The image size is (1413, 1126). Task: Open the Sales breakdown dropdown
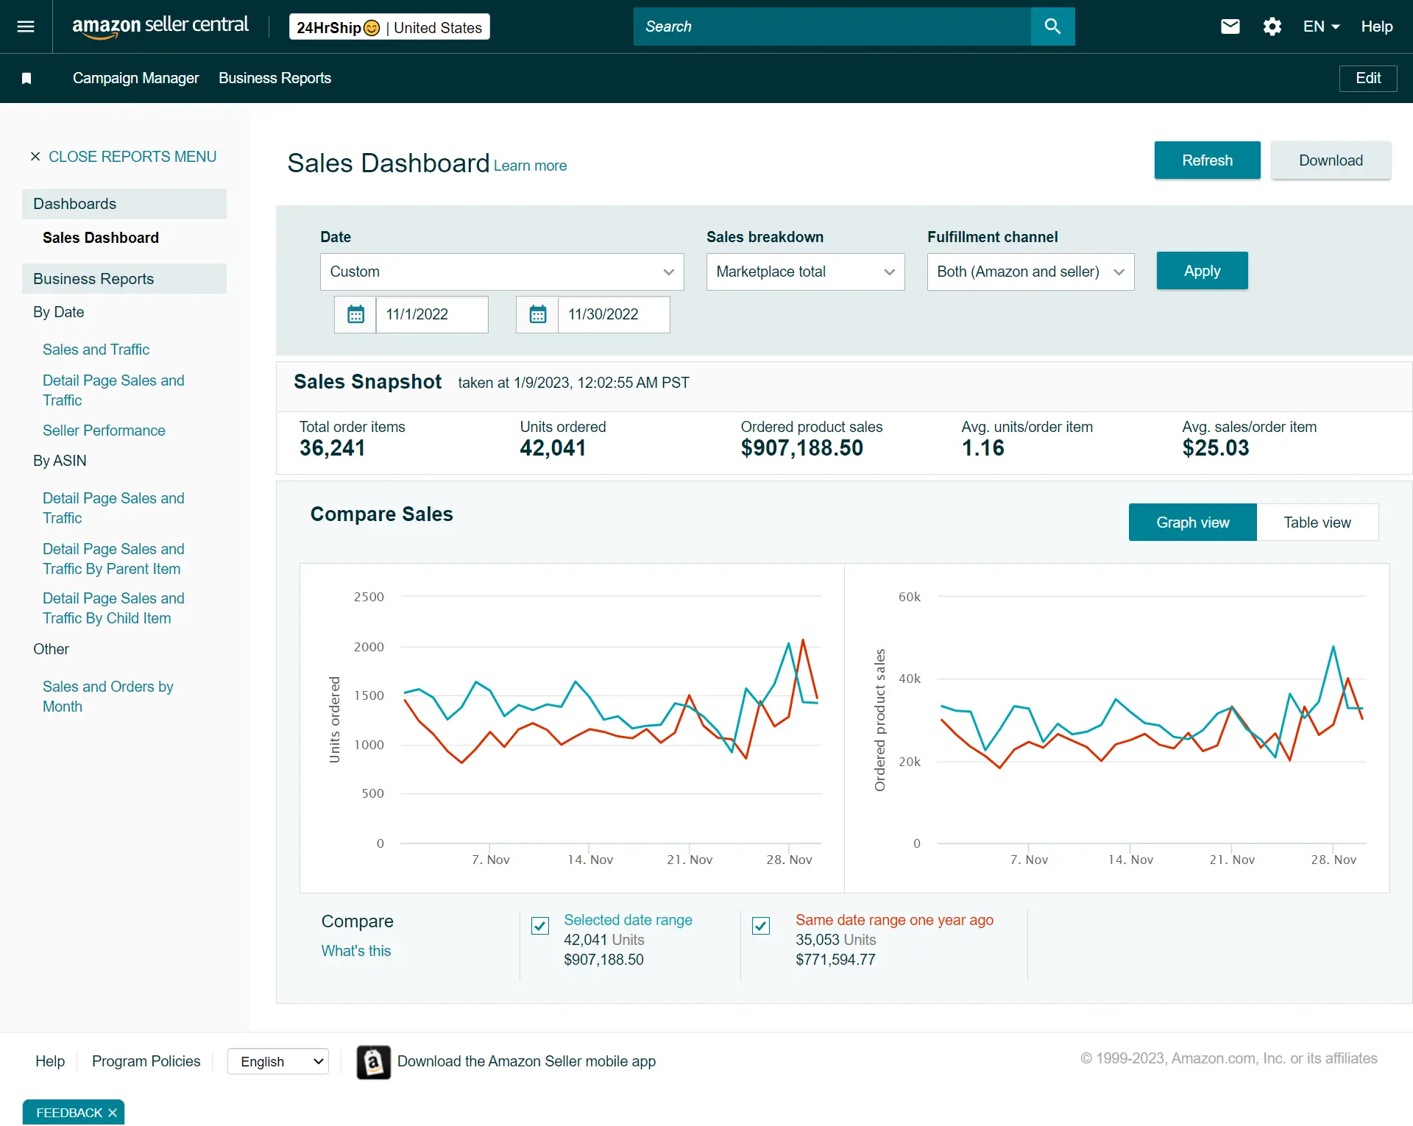click(x=805, y=272)
